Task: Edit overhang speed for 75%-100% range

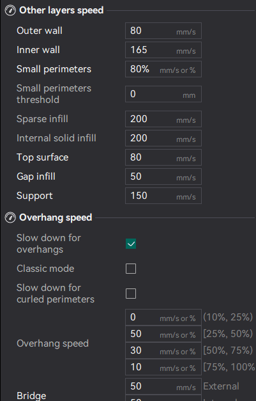Action: point(163,367)
